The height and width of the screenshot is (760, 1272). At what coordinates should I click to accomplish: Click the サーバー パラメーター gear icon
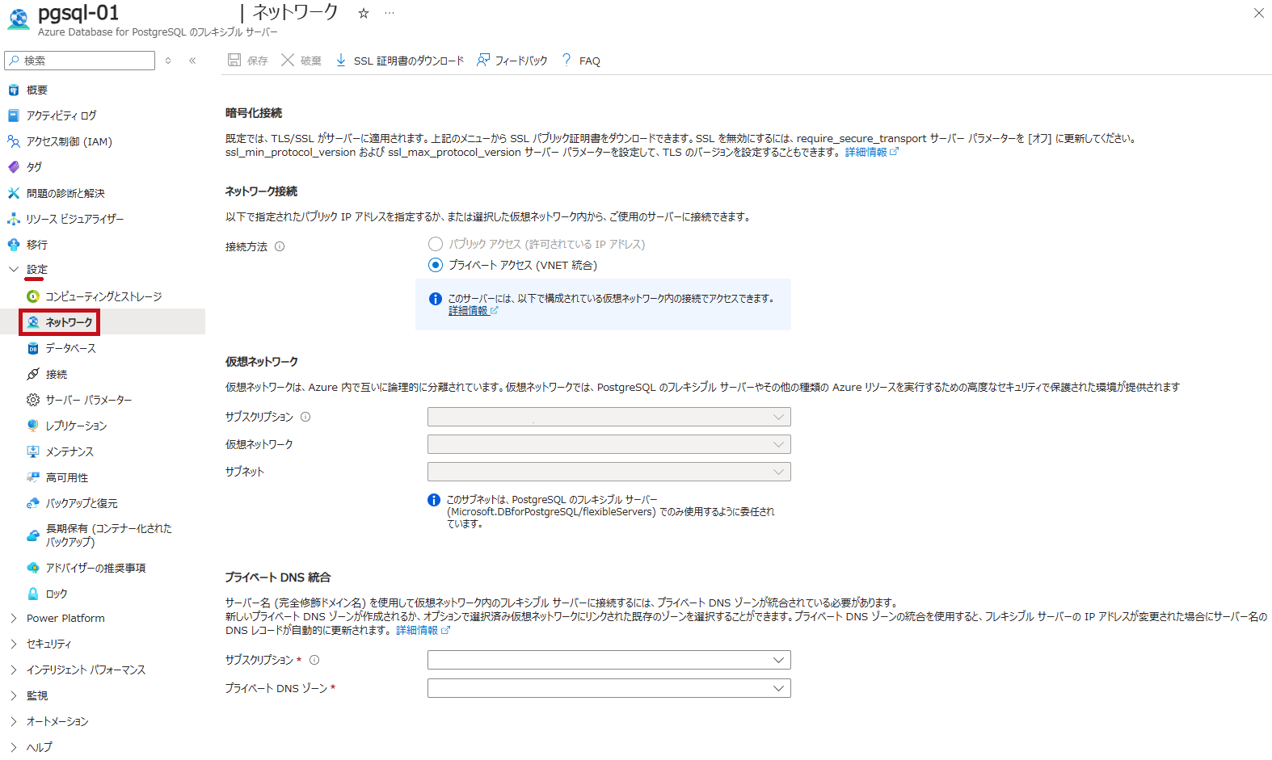coord(33,400)
